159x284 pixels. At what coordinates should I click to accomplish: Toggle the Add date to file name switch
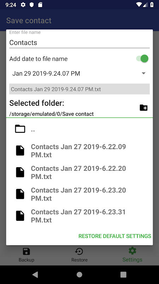[142, 59]
